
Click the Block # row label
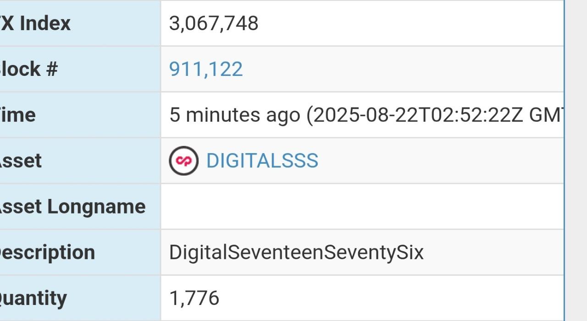tap(28, 69)
